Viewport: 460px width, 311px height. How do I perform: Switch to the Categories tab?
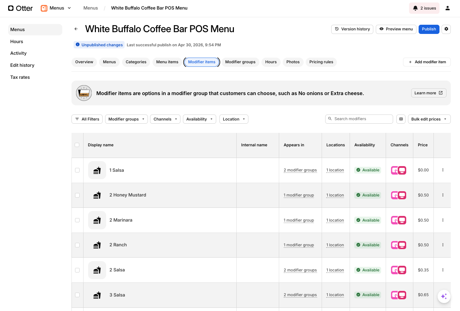pos(136,62)
